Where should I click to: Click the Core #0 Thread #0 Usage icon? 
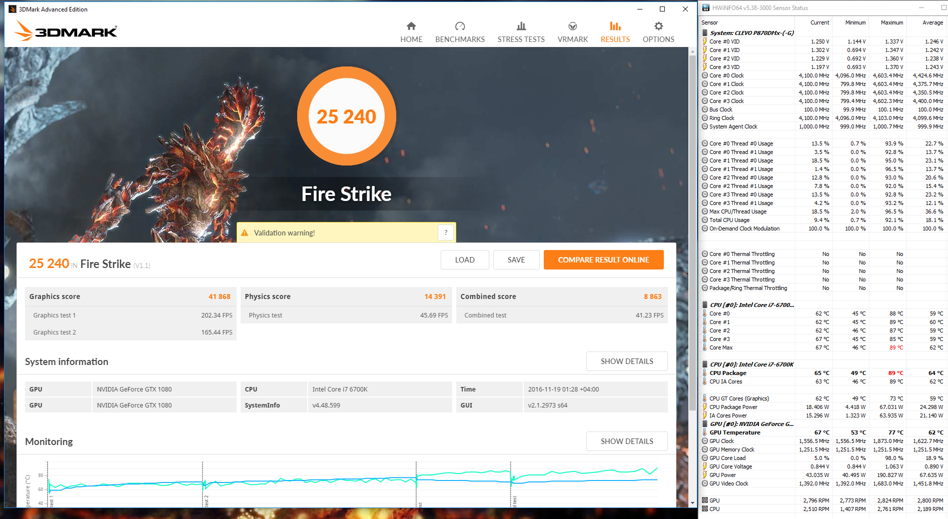(x=705, y=143)
